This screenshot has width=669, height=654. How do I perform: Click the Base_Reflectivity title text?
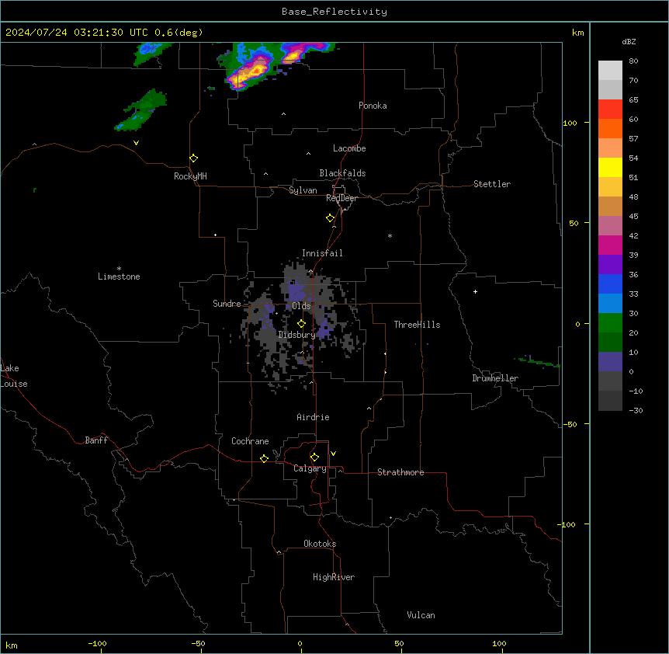click(x=334, y=12)
